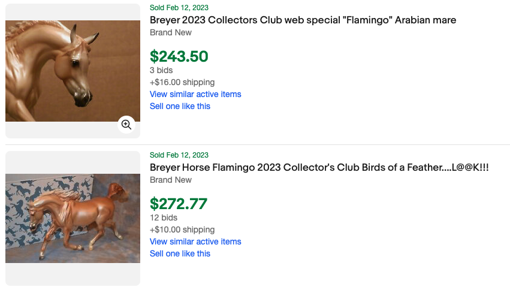Click the $243.50 sold price
The image size is (510, 290).
click(x=179, y=56)
